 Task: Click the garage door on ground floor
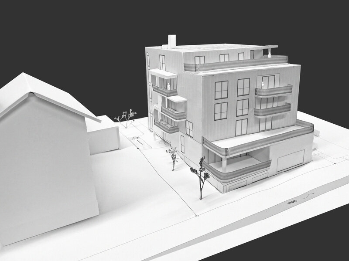point(290,160)
